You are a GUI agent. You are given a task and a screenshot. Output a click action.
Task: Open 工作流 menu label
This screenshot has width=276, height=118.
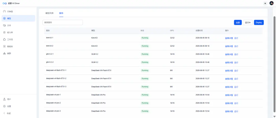click(x=10, y=39)
